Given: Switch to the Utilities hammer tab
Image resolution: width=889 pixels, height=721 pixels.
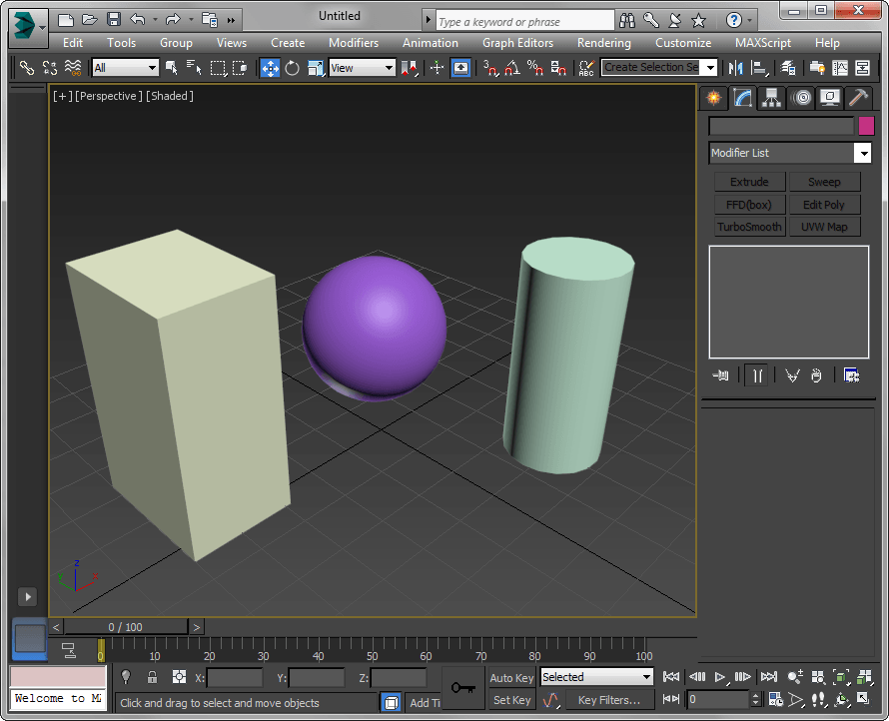Looking at the screenshot, I should tap(857, 98).
